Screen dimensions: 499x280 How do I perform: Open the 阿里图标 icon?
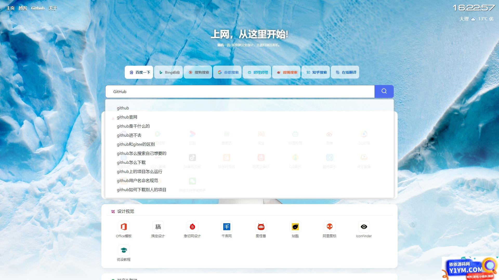[330, 227]
